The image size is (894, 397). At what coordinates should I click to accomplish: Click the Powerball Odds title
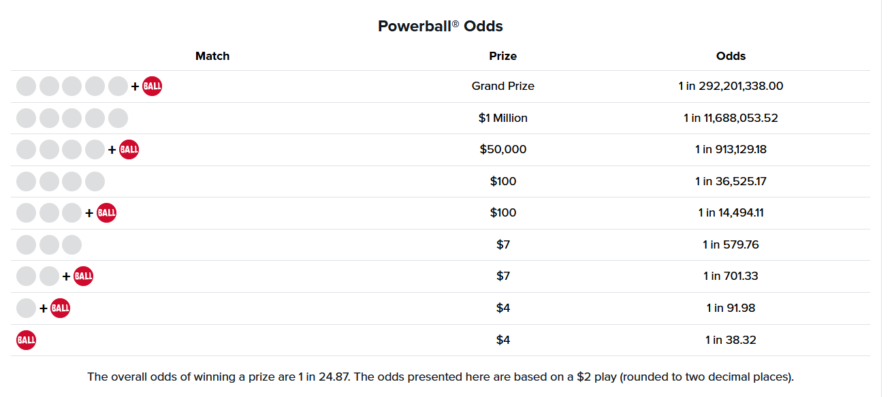click(440, 27)
